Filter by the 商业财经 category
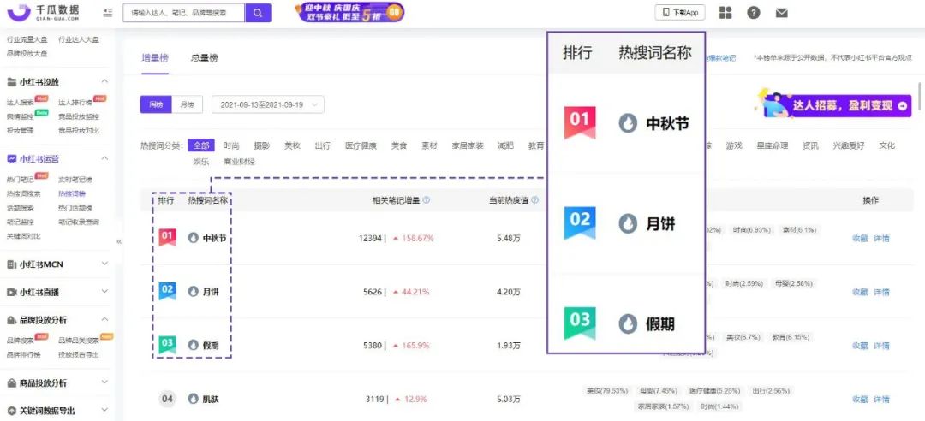 pyautogui.click(x=239, y=162)
